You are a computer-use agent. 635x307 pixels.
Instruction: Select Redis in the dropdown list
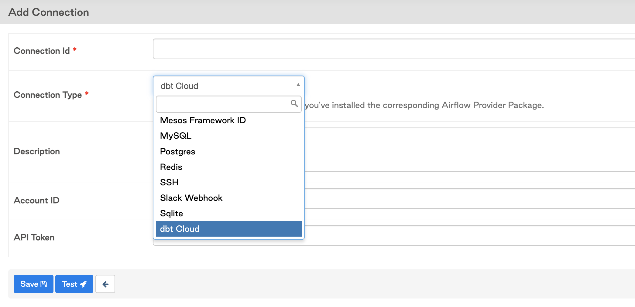click(171, 167)
